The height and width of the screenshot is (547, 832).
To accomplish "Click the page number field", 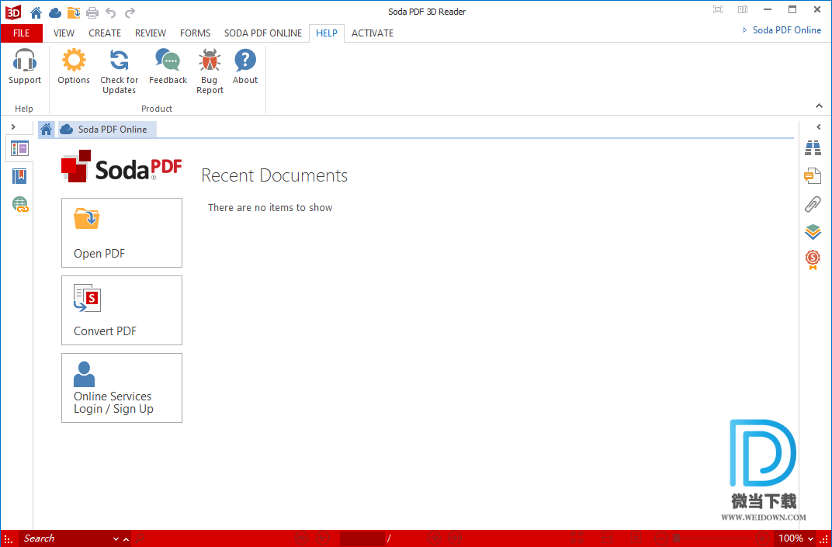I will coord(362,538).
